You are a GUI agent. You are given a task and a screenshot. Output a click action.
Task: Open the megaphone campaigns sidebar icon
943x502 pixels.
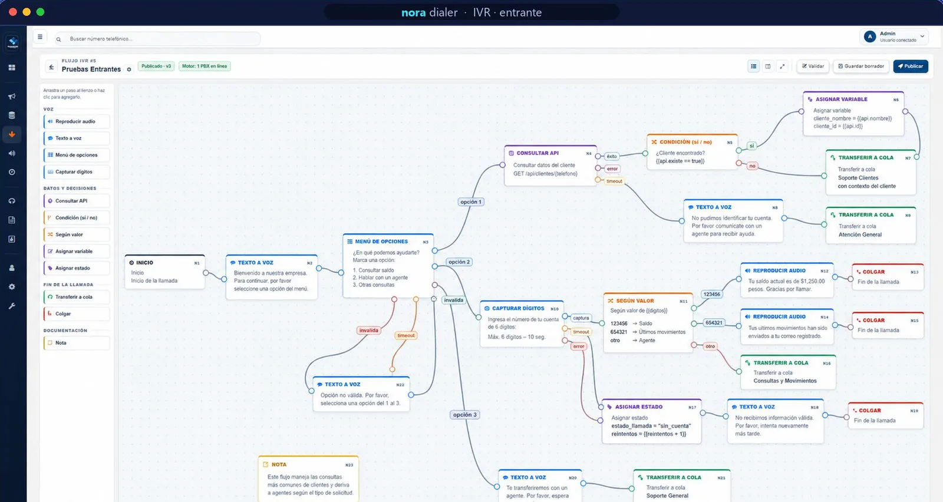pyautogui.click(x=12, y=96)
